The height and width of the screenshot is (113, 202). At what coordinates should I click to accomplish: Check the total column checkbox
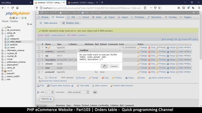point(39,68)
